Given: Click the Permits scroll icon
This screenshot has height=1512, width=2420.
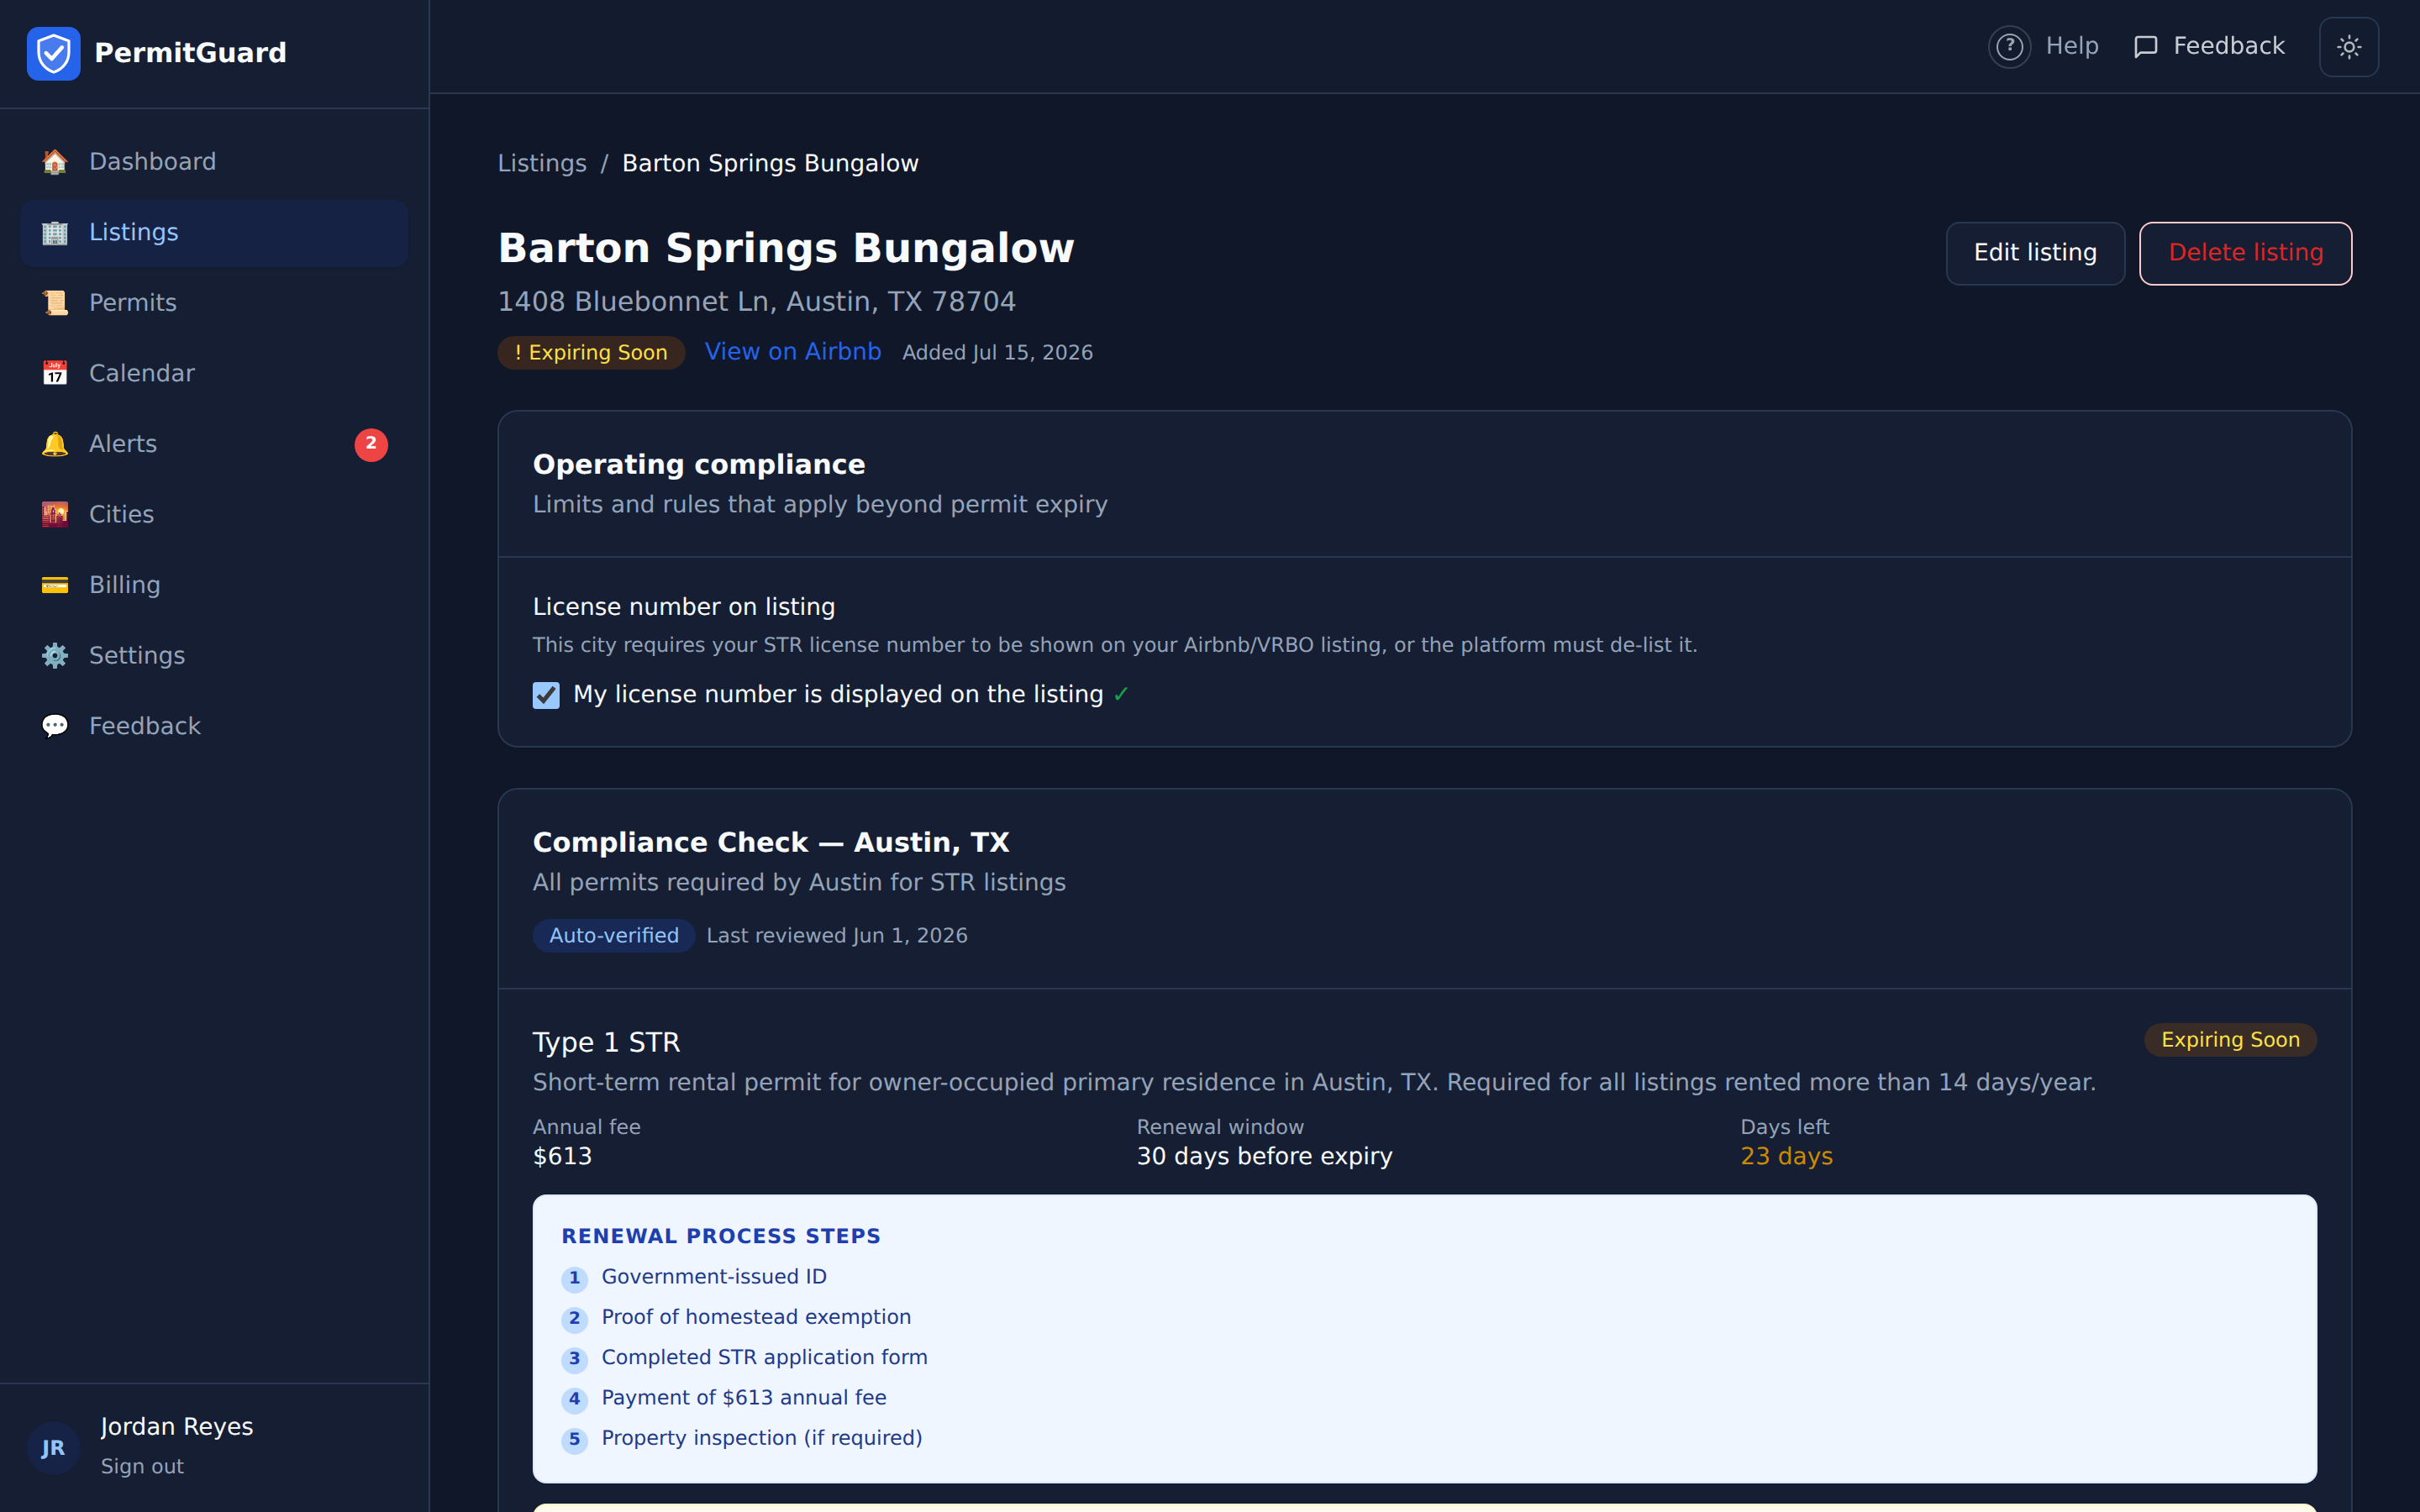Looking at the screenshot, I should [55, 303].
